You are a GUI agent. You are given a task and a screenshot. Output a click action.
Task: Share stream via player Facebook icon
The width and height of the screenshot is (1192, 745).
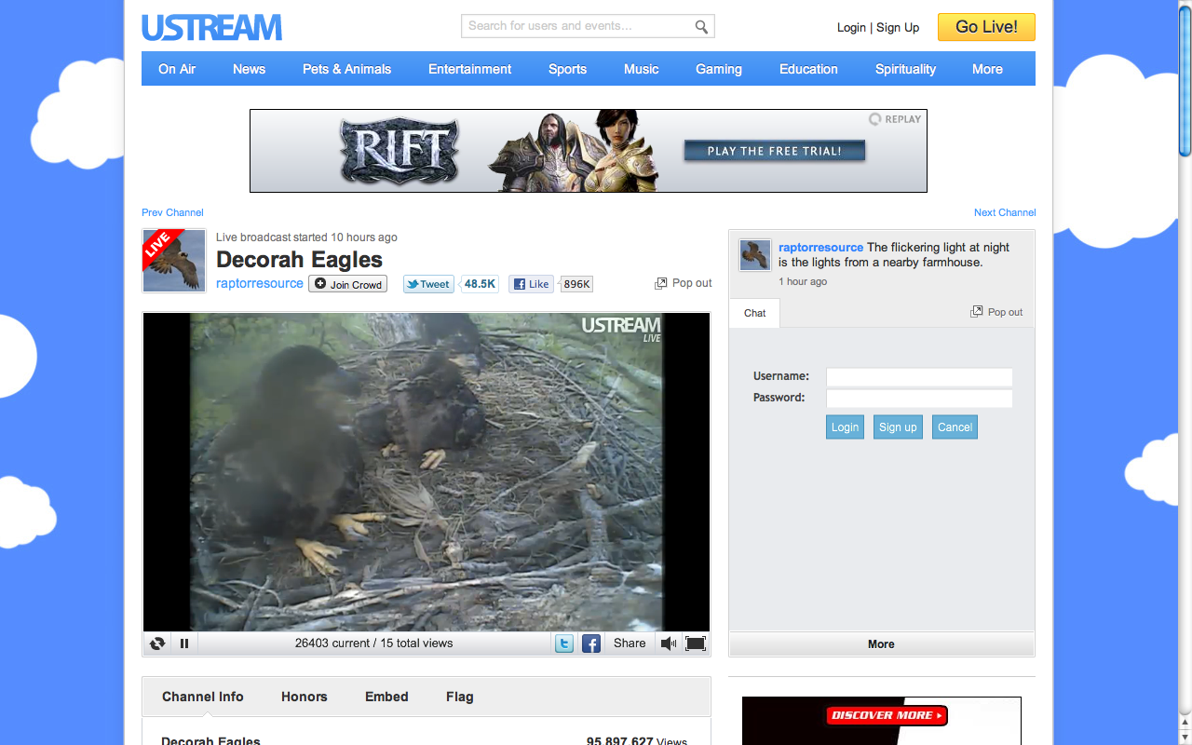[x=590, y=643]
